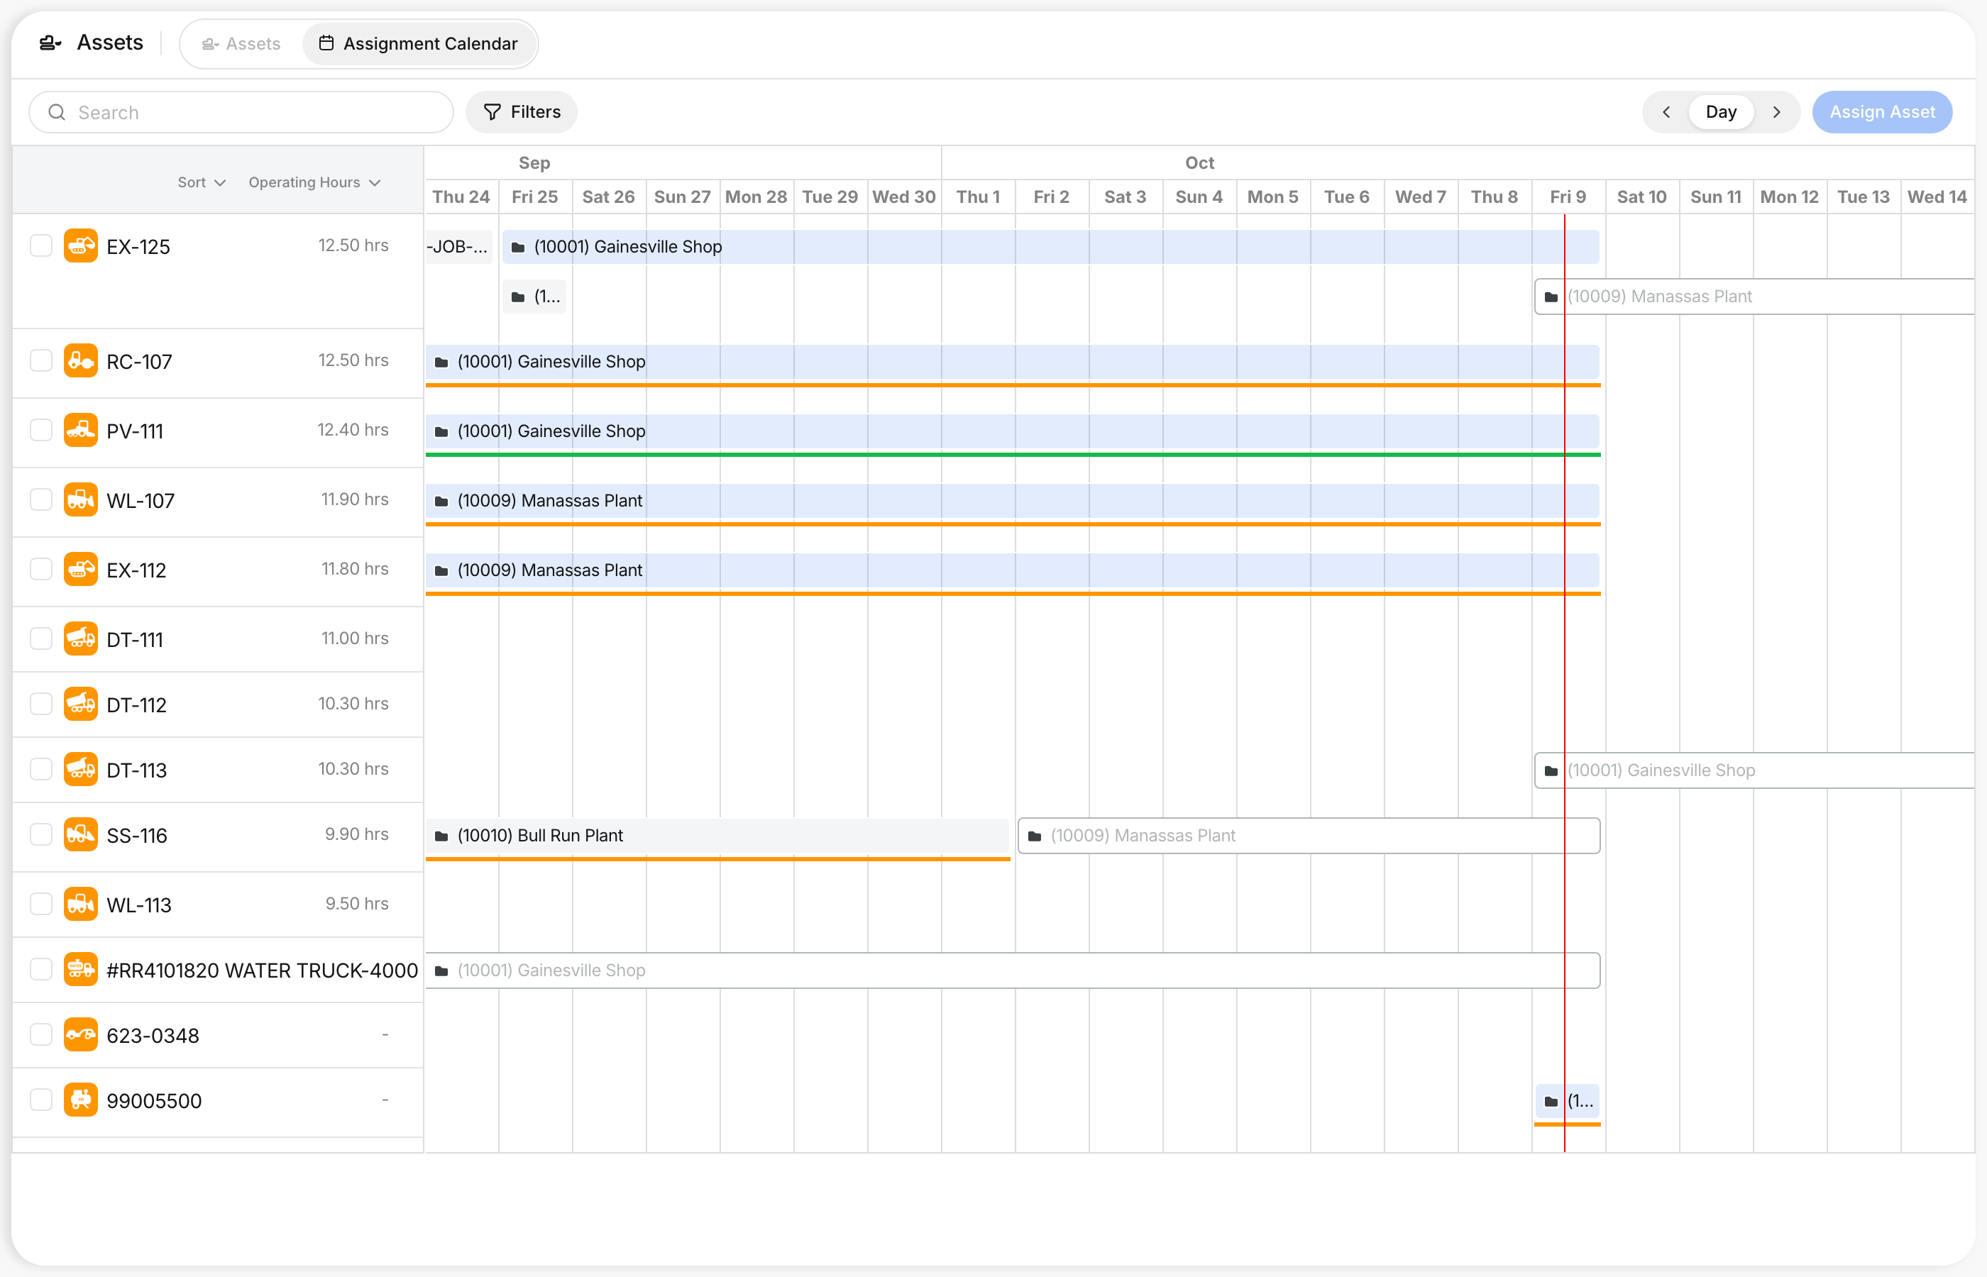Screen dimensions: 1987x1277
Task: Open EX-125 planned Manassas Plant assignment
Action: click(1755, 296)
